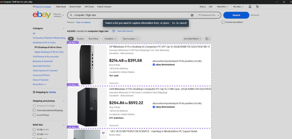Enable the Free International Shipping checkbox
The width and height of the screenshot is (292, 139).
pos(34,110)
